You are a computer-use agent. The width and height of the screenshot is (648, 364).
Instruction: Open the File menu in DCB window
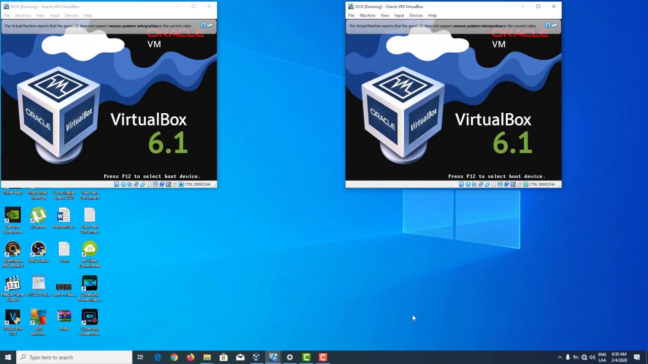[x=351, y=15]
